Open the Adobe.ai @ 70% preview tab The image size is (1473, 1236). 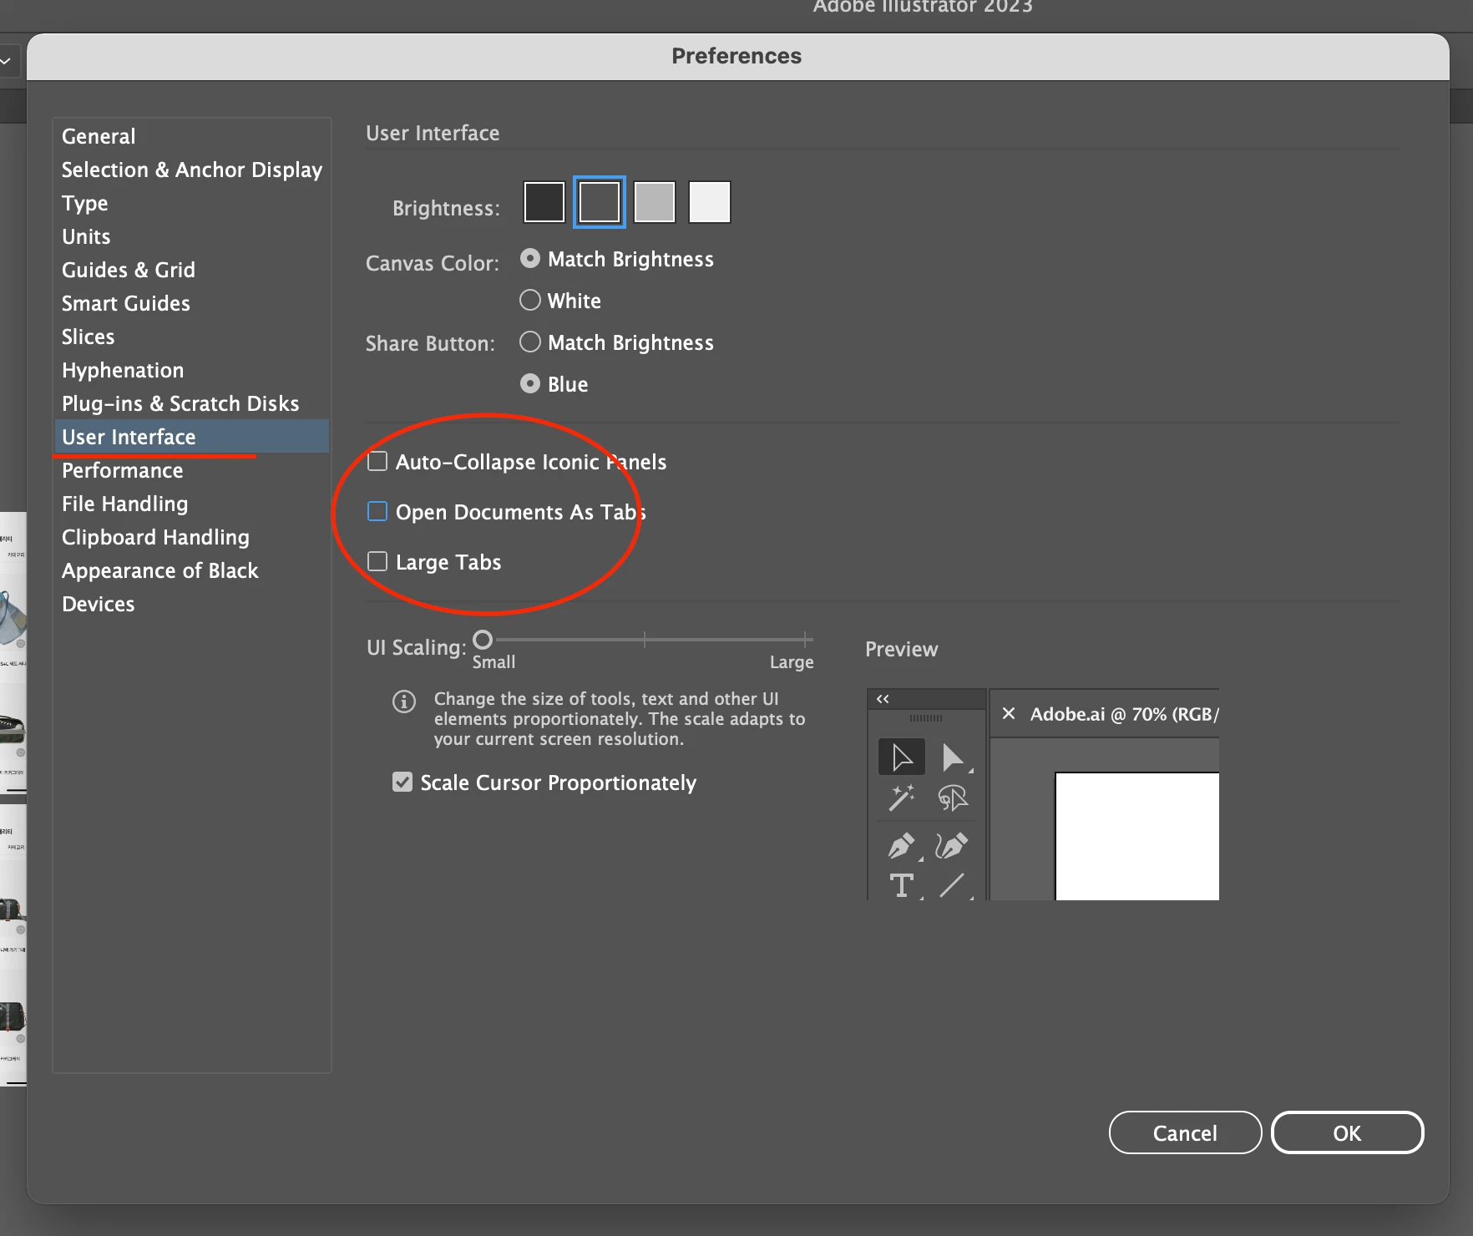(1124, 714)
